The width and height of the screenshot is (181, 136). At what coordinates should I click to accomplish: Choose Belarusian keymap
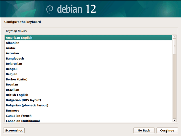coord(88,64)
